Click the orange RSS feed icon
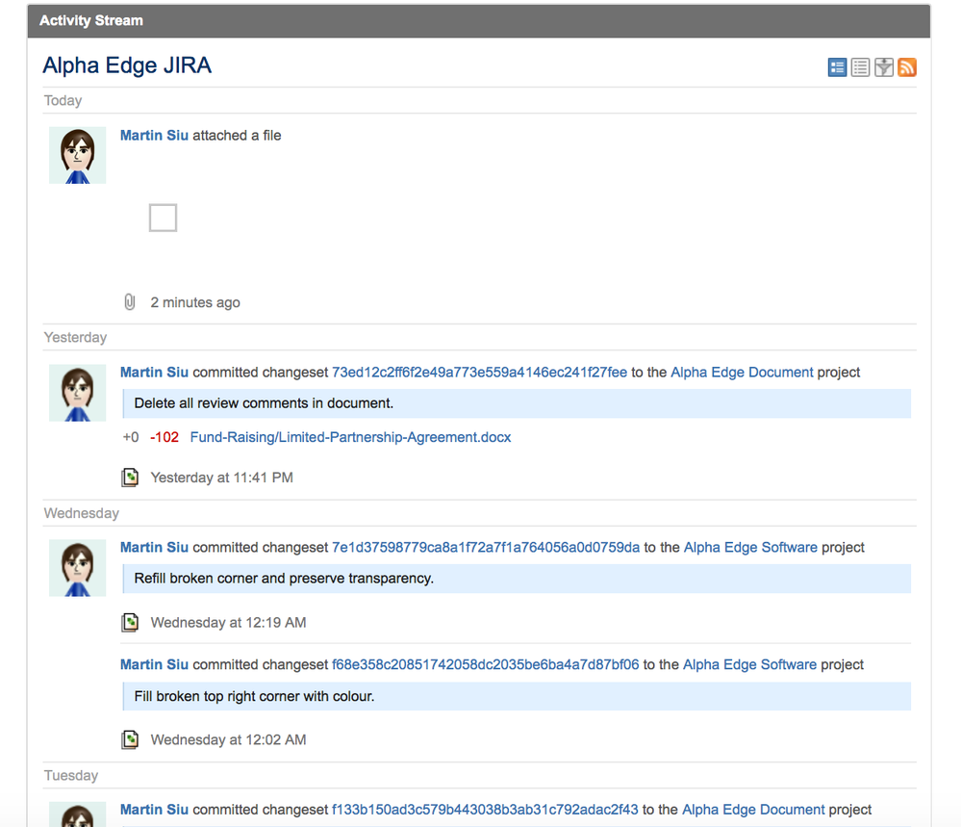Viewport: 961px width, 827px height. 906,67
